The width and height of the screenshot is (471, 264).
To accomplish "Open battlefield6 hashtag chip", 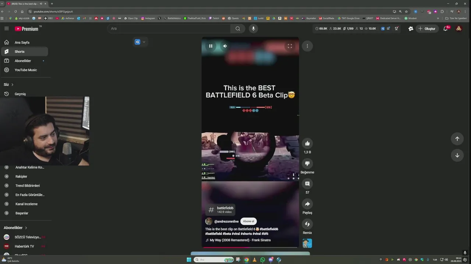I will 220,210.
